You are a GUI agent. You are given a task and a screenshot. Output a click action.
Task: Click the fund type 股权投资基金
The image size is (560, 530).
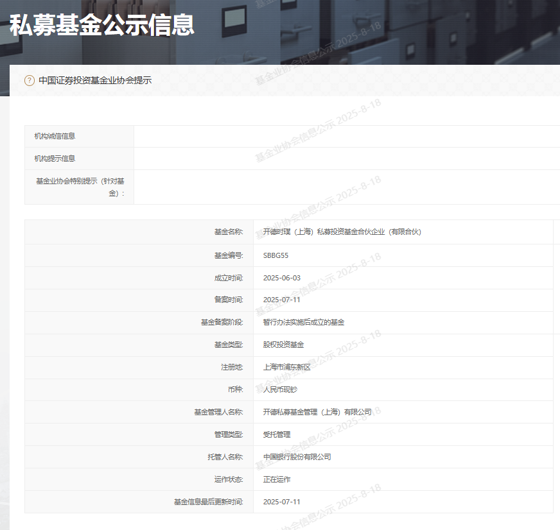point(283,345)
